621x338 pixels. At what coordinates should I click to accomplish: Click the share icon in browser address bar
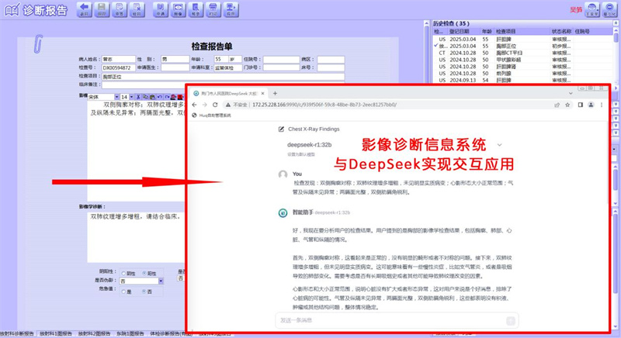point(557,105)
